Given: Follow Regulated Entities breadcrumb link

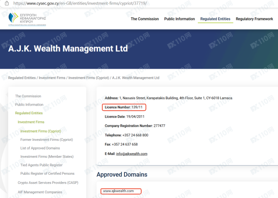Looking at the screenshot, I should tap(21, 78).
